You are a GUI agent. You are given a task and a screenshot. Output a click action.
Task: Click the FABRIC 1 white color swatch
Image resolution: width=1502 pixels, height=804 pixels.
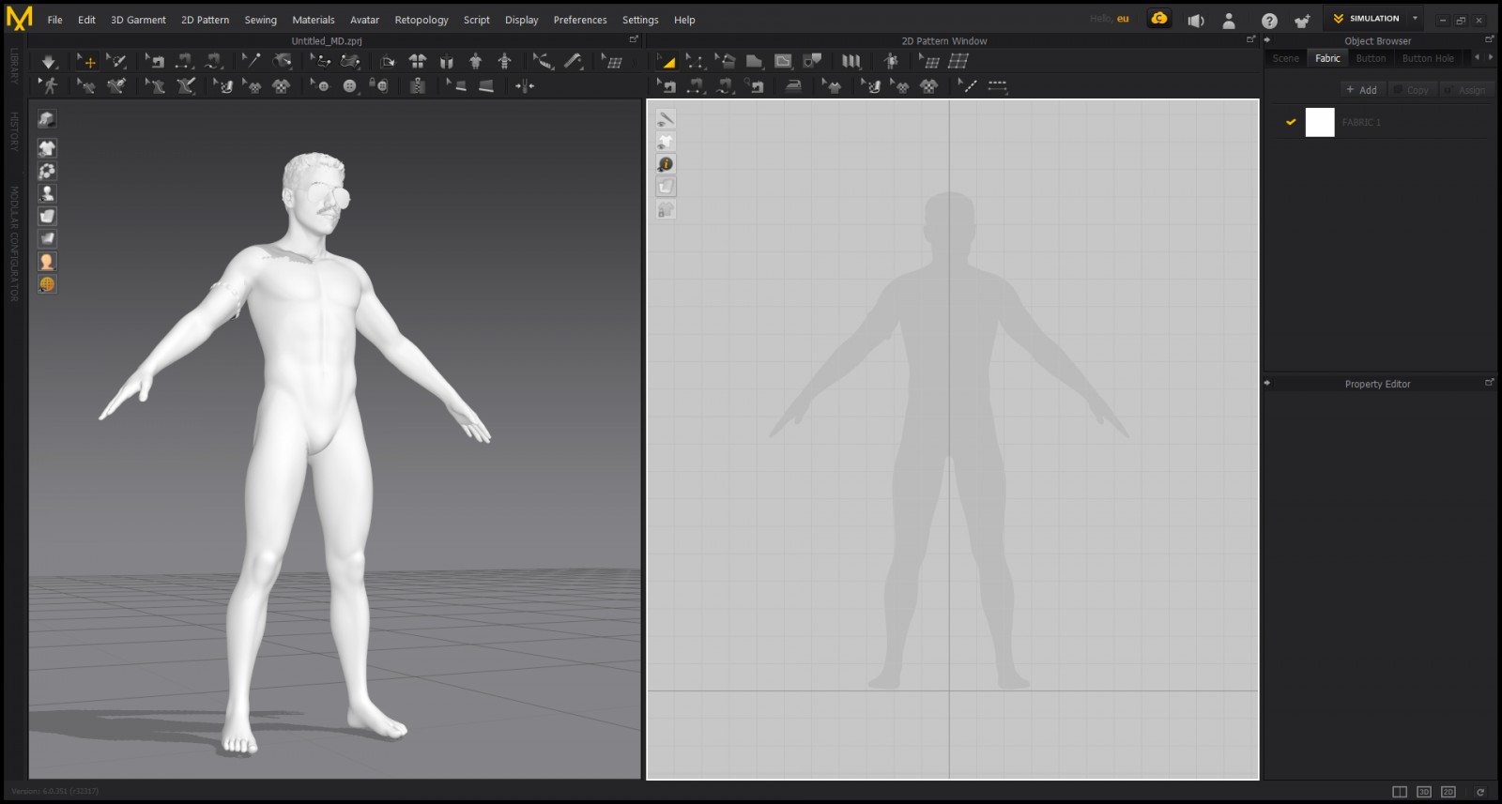coord(1320,122)
